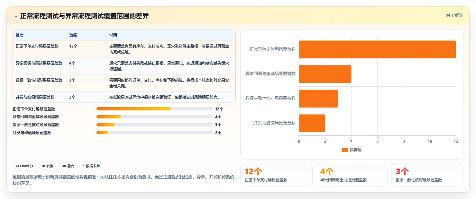
Task: Click the lightning icon beside the title
Action: [15, 16]
